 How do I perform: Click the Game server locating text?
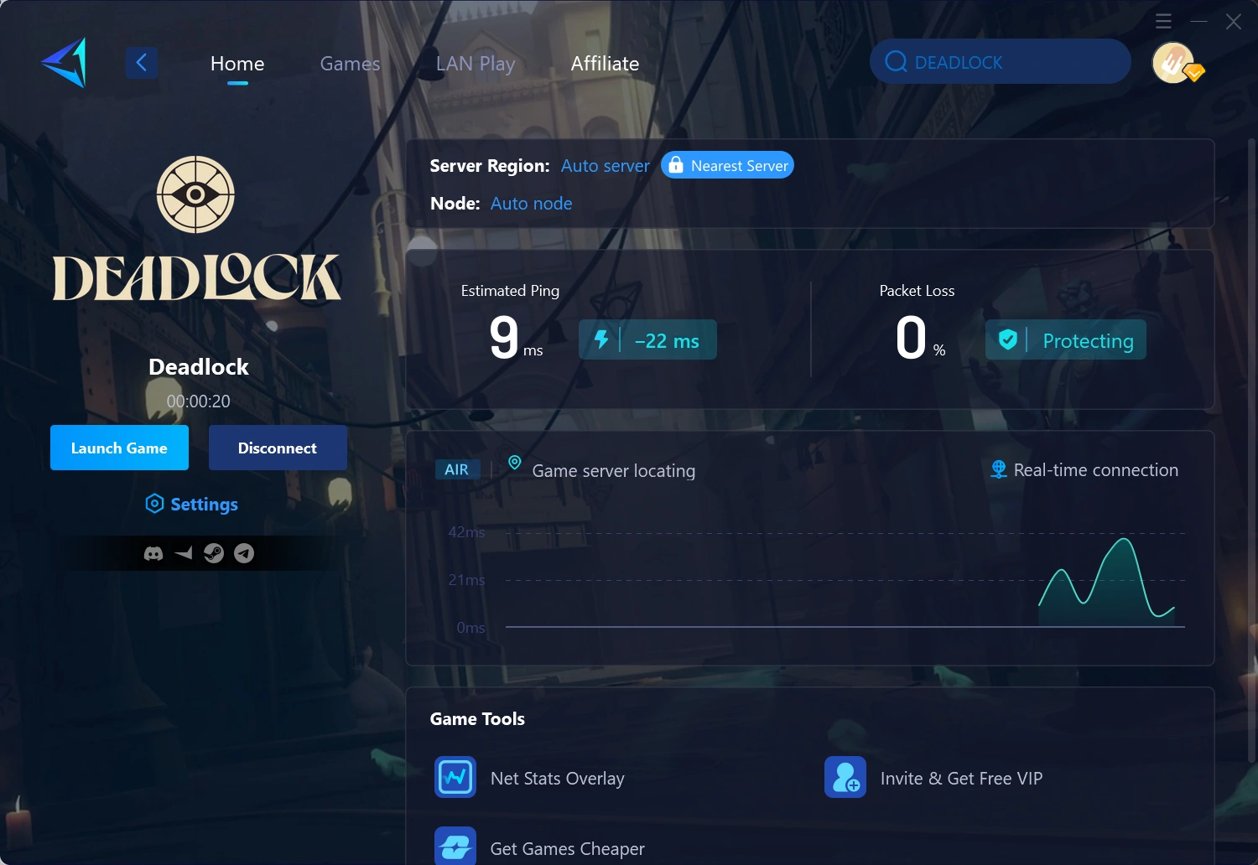click(x=613, y=471)
